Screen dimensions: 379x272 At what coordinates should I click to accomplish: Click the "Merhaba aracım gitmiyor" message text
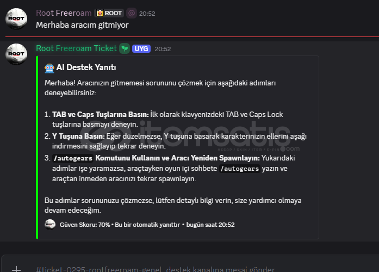82,24
